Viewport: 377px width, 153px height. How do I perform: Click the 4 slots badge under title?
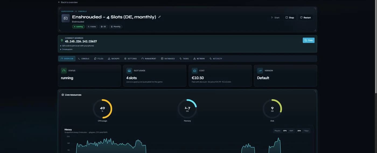click(x=92, y=27)
